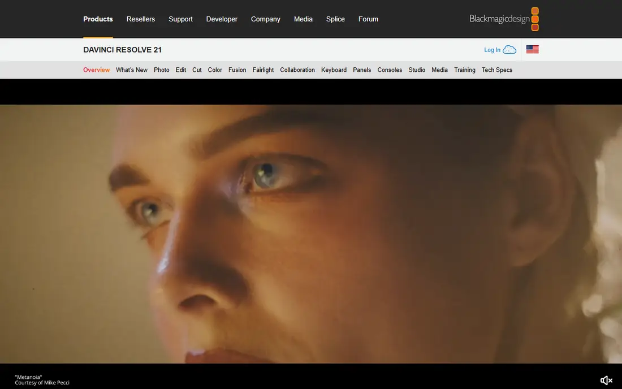Open the Cut tab

click(197, 70)
